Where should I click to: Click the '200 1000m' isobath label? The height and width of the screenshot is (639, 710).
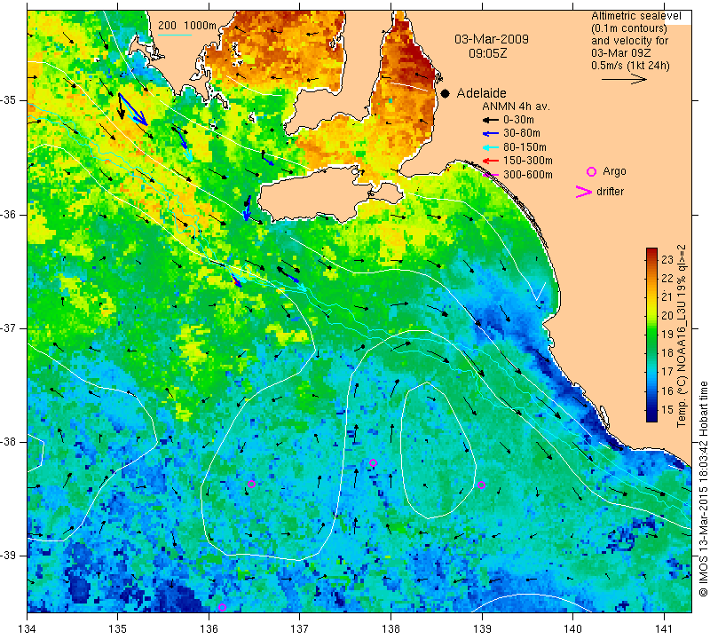coord(187,26)
